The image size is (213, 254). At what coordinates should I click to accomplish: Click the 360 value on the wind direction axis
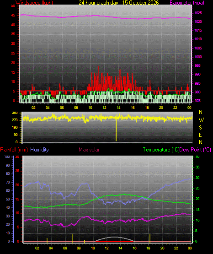point(15,113)
